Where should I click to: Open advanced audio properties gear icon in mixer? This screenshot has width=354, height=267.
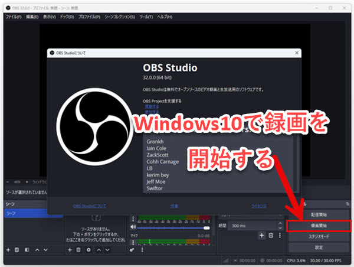(132, 250)
